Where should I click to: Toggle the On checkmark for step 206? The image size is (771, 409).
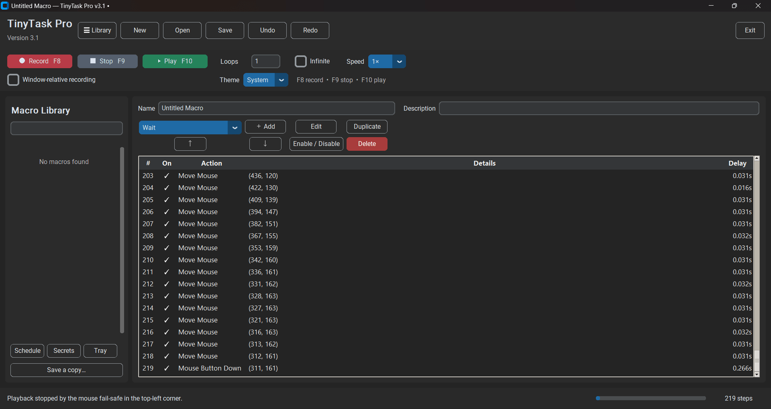pyautogui.click(x=167, y=212)
